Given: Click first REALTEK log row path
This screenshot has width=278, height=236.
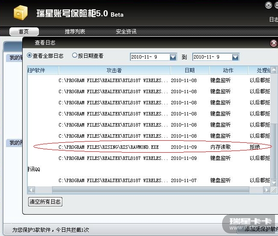Looking at the screenshot, I should click(113, 80).
